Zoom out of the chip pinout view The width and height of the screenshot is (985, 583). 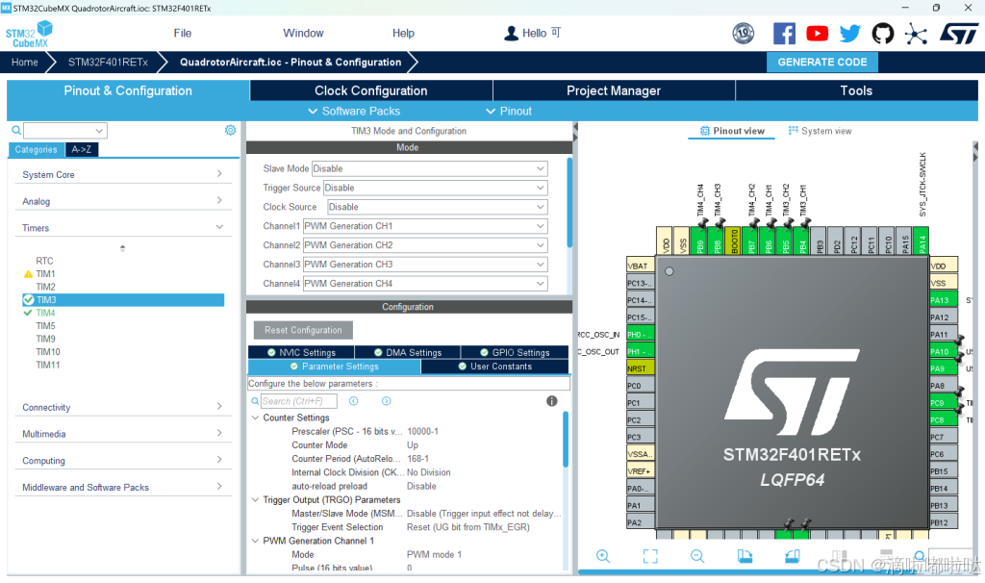click(x=697, y=556)
